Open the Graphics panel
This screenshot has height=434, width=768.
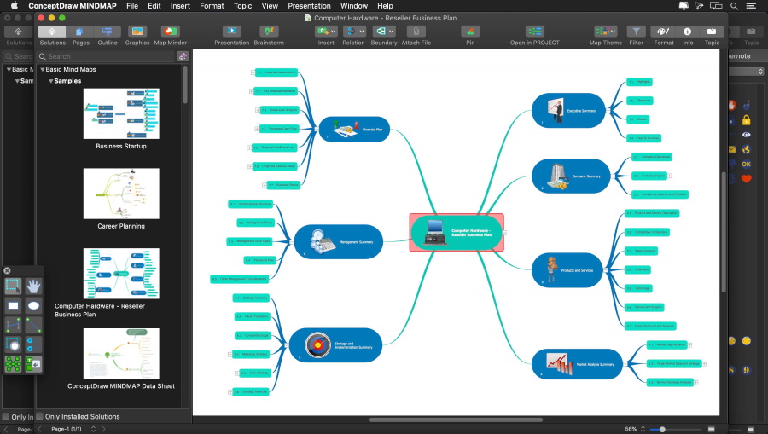137,32
